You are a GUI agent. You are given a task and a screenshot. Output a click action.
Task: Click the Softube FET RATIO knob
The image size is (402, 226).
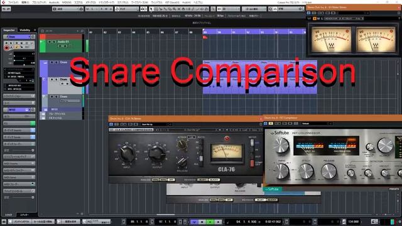tap(282, 171)
